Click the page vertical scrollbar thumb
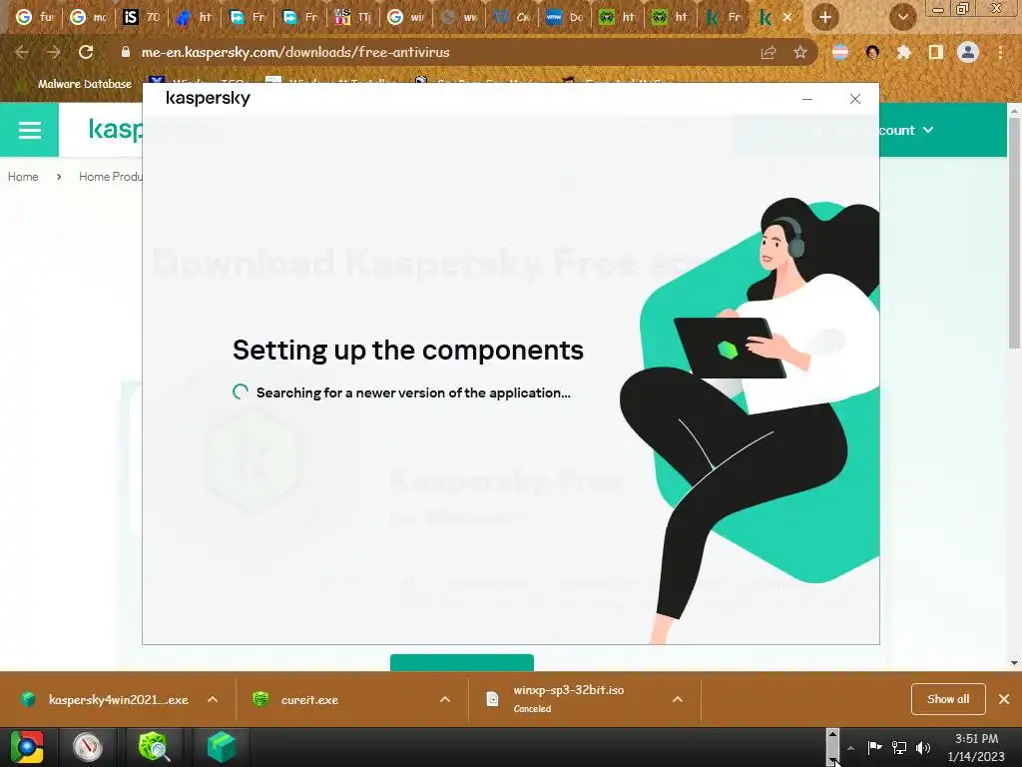Viewport: 1022px width, 767px height. pyautogui.click(x=1014, y=235)
